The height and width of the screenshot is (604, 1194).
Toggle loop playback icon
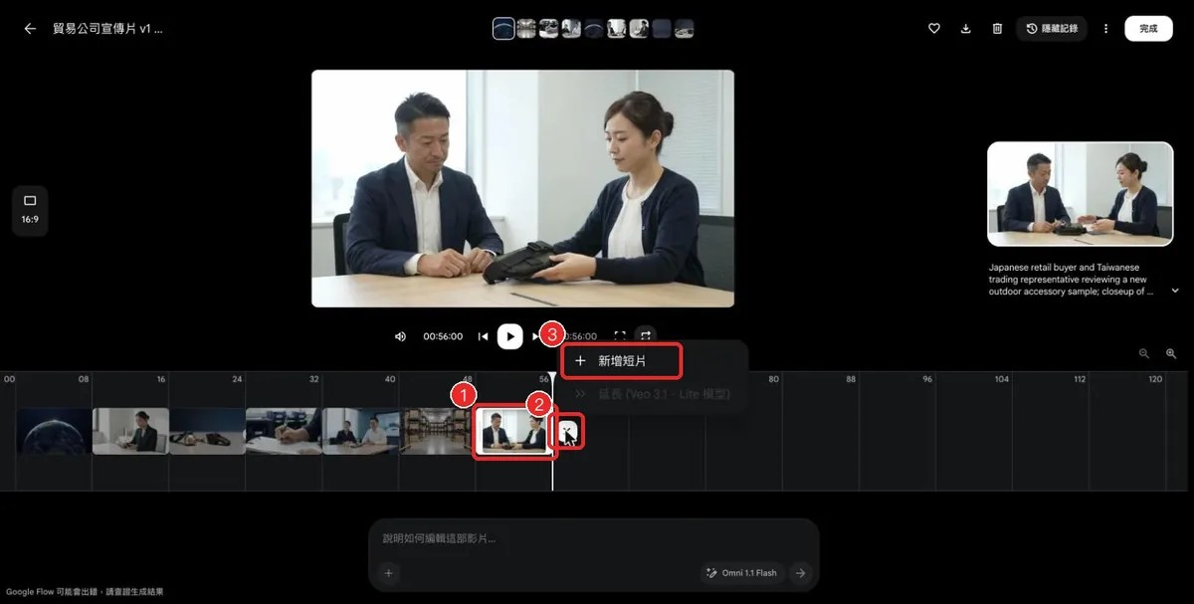coord(645,336)
